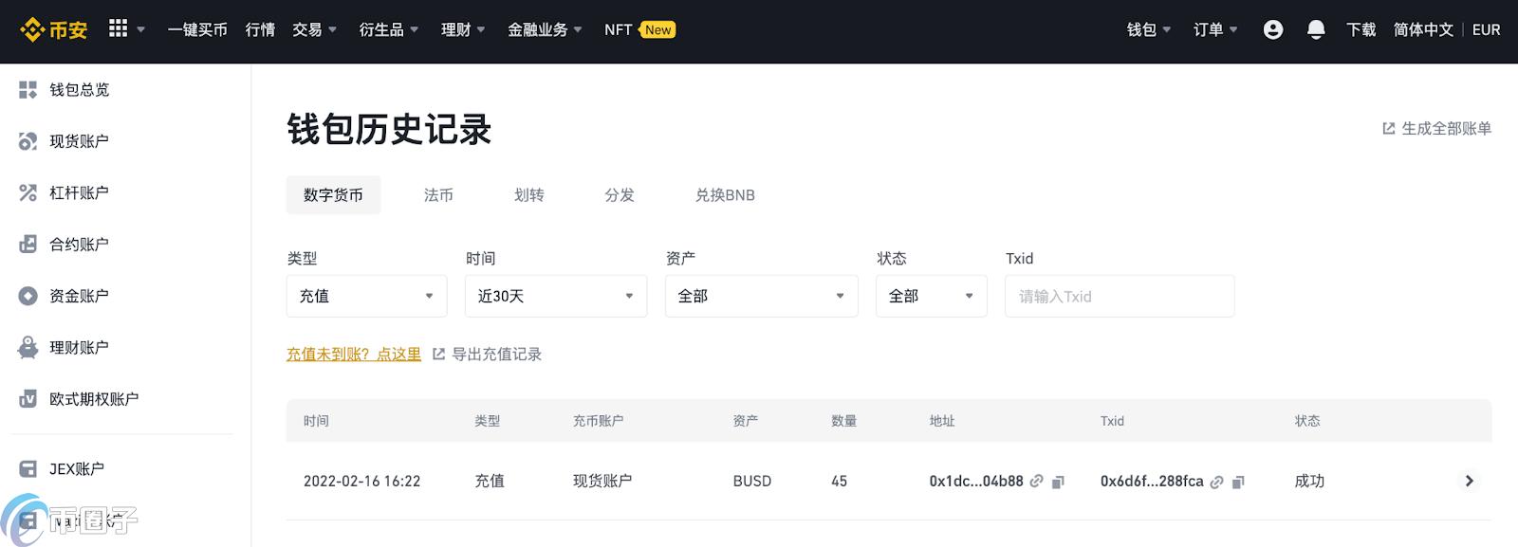Open the 资产 dropdown showing 全部
The height and width of the screenshot is (547, 1518).
[x=760, y=296]
